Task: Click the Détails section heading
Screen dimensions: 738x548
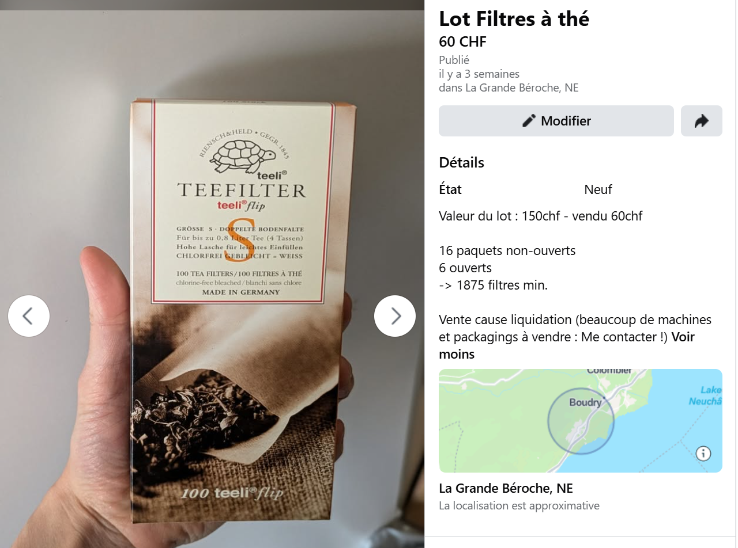Action: tap(461, 162)
